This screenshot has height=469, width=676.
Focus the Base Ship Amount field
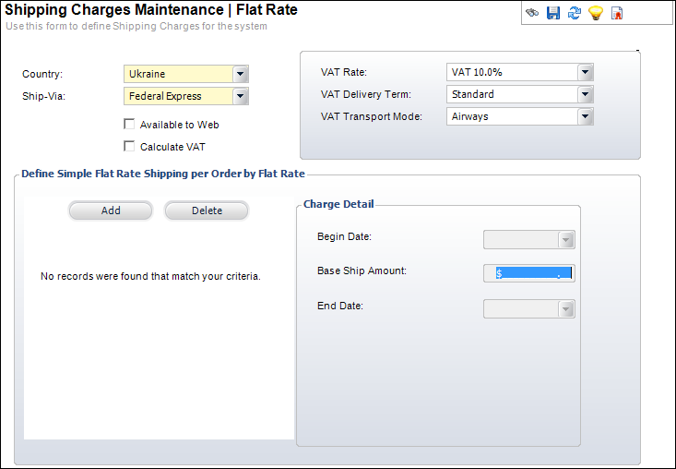click(x=529, y=273)
